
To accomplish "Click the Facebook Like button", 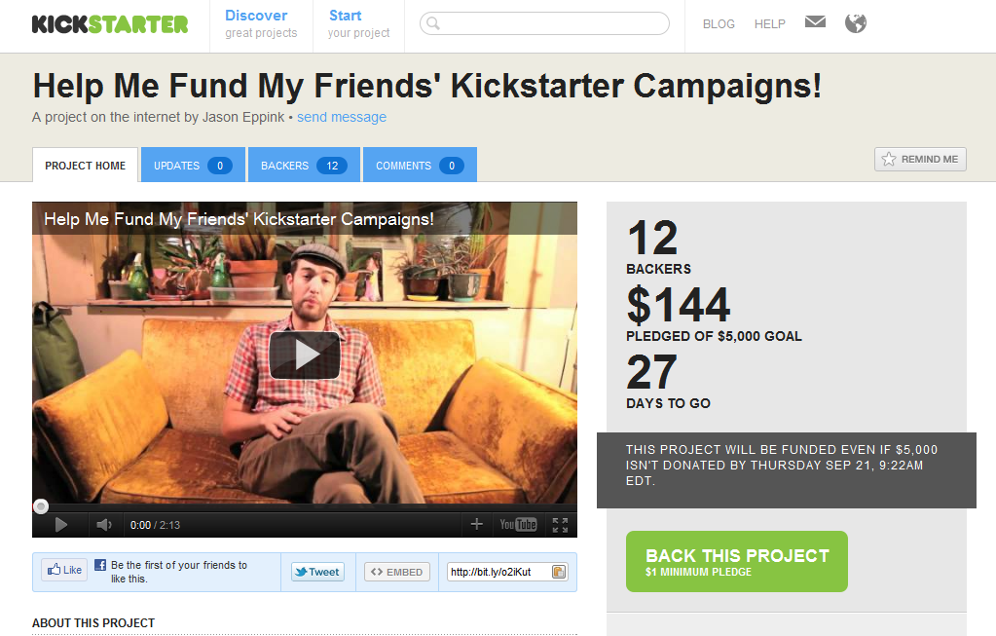I will (x=64, y=571).
